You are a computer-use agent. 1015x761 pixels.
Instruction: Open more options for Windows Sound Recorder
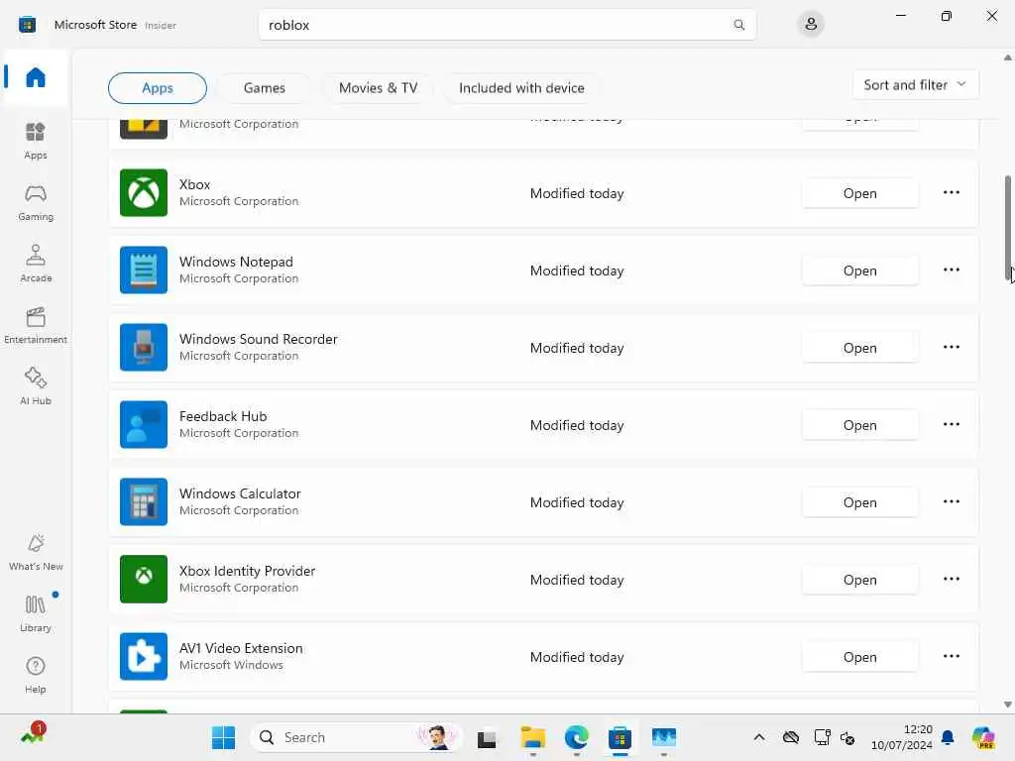[951, 347]
